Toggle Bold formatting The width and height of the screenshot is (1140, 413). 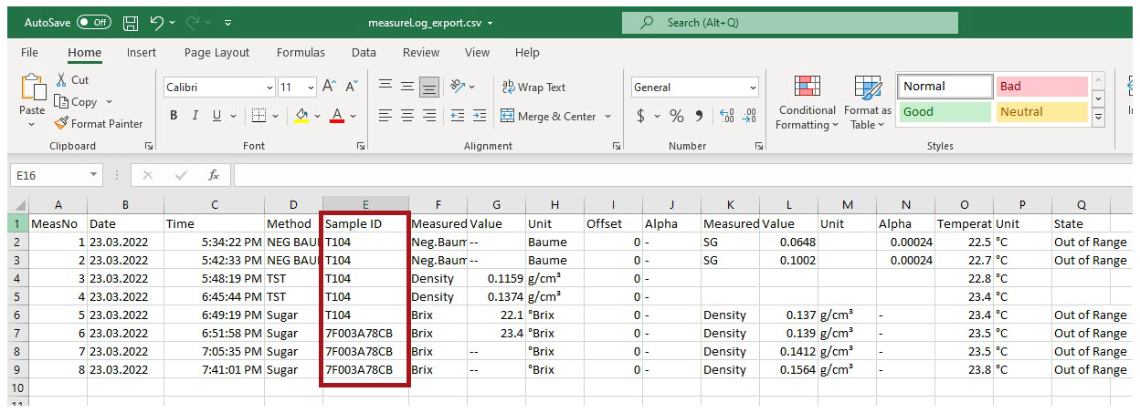174,116
